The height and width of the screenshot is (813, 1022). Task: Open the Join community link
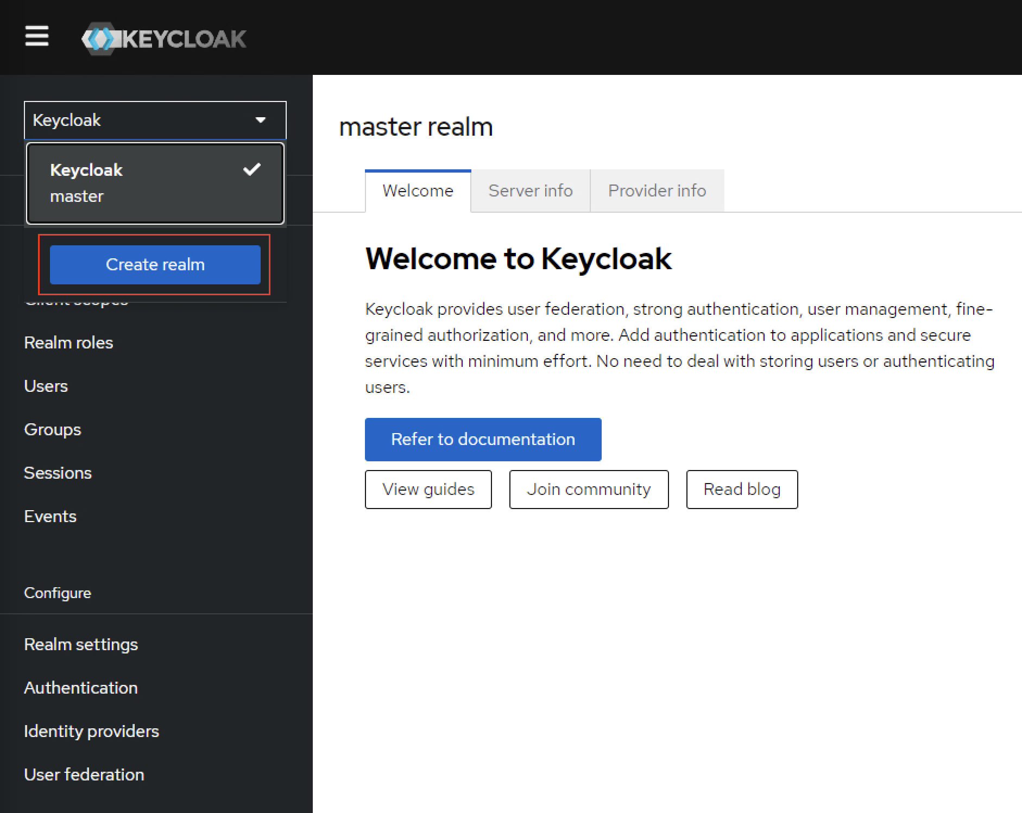tap(589, 489)
